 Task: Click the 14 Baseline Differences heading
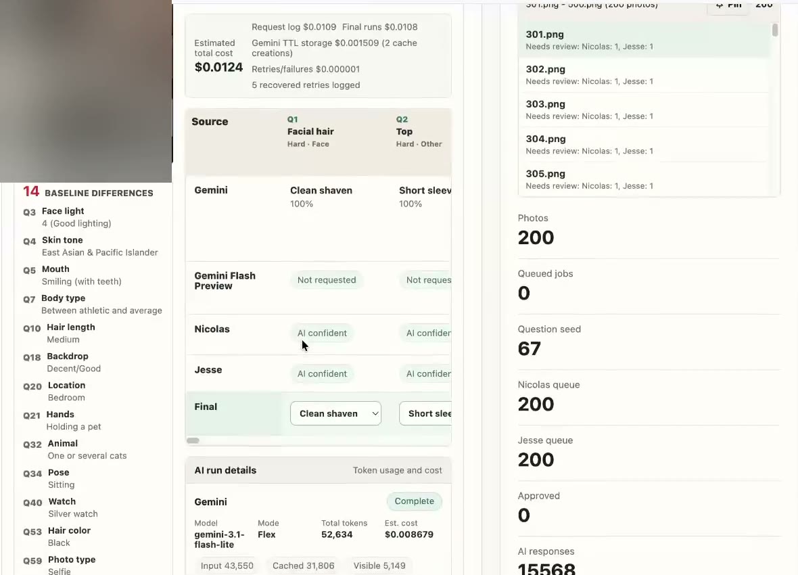pos(88,192)
